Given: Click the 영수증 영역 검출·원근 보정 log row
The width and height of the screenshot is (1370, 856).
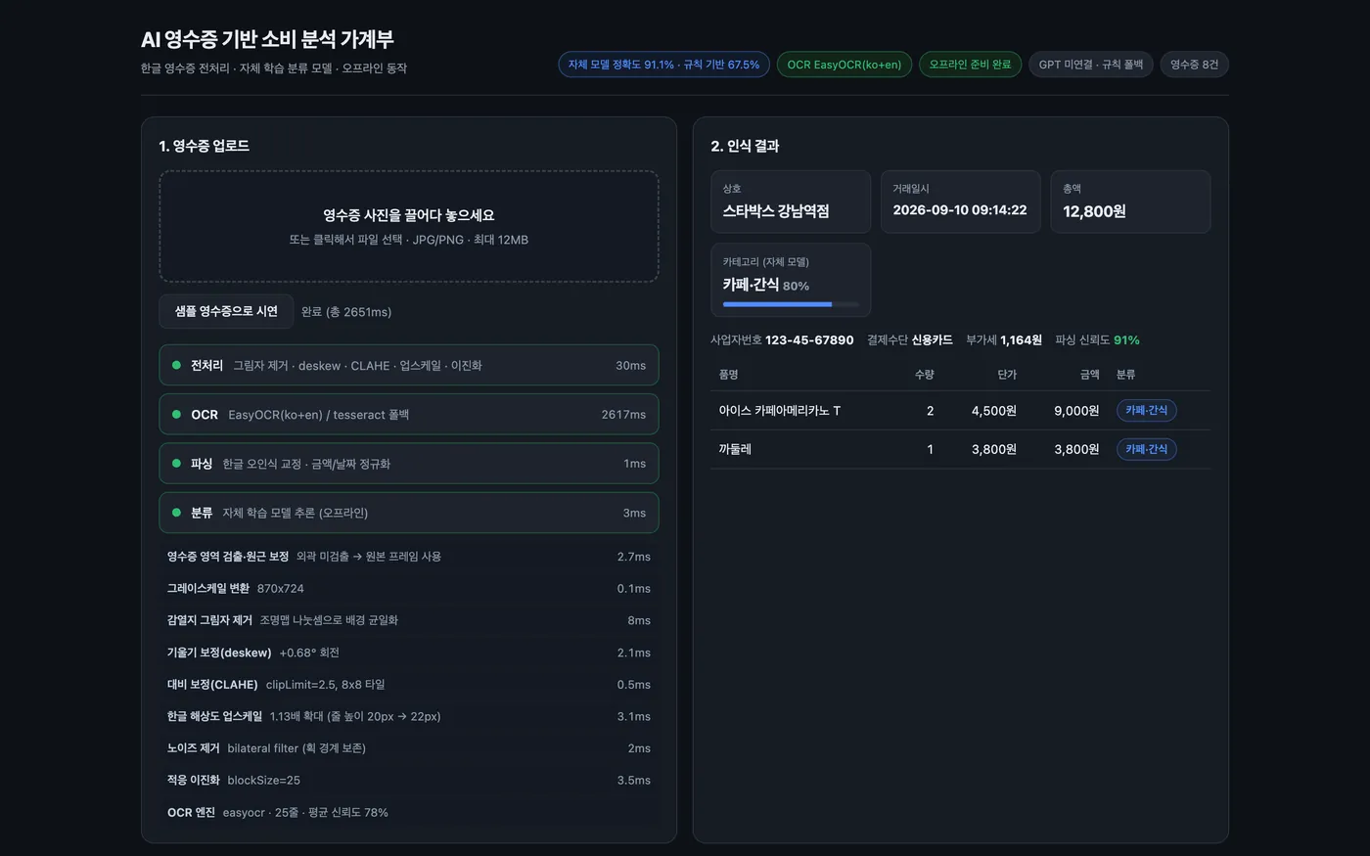Looking at the screenshot, I should click(409, 556).
